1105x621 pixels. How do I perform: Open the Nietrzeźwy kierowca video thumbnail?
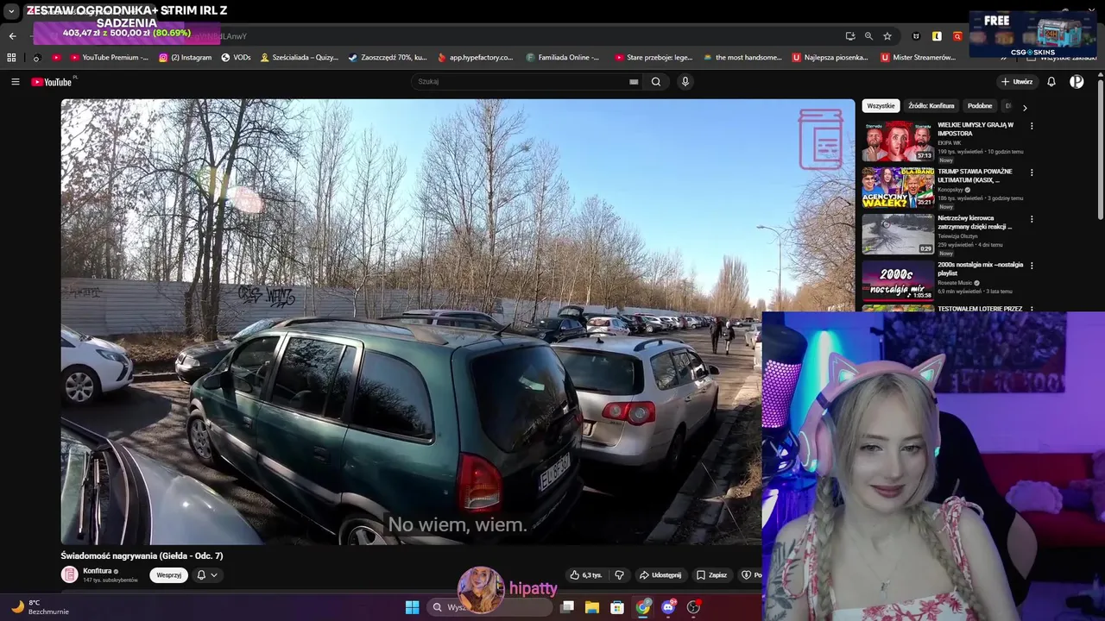[x=898, y=235]
